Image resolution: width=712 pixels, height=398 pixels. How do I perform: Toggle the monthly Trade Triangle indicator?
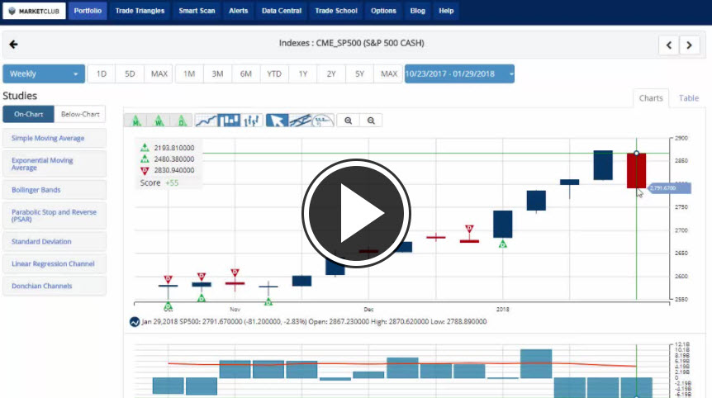click(x=135, y=121)
